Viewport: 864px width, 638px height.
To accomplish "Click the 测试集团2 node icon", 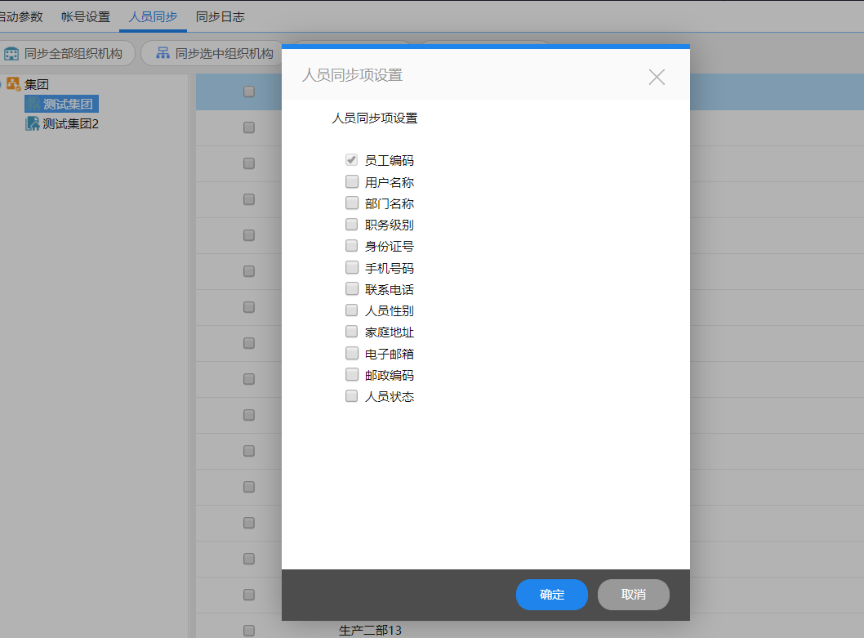I will [x=33, y=124].
